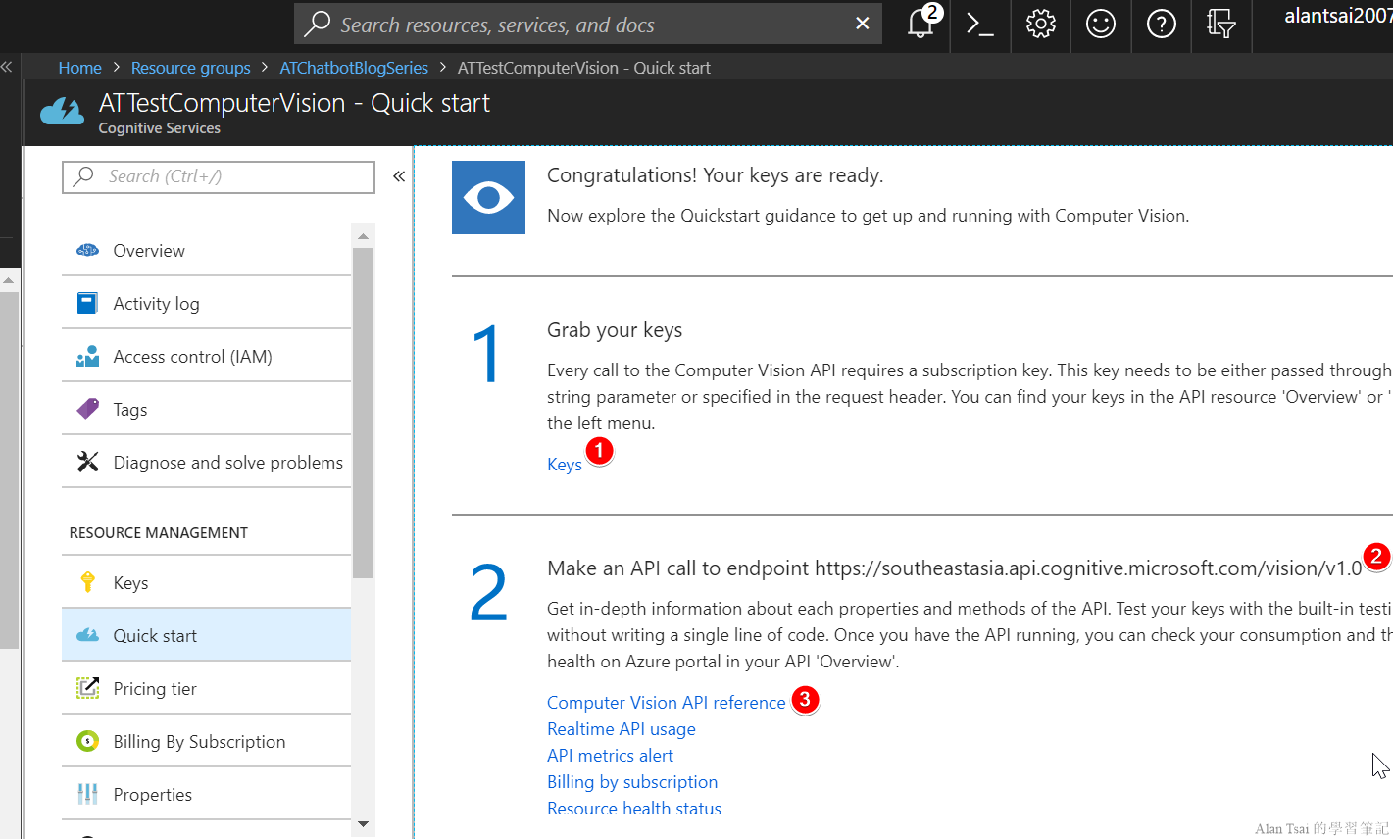Click the Diagnose and solve problems wrench icon
1393x839 pixels.
point(87,462)
